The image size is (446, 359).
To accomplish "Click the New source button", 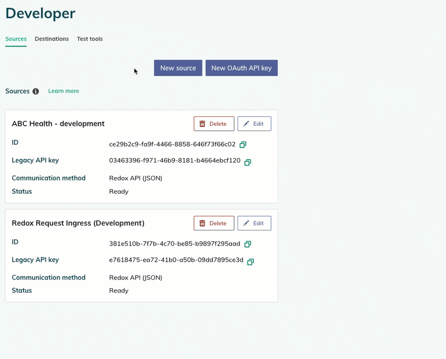I will coord(178,68).
